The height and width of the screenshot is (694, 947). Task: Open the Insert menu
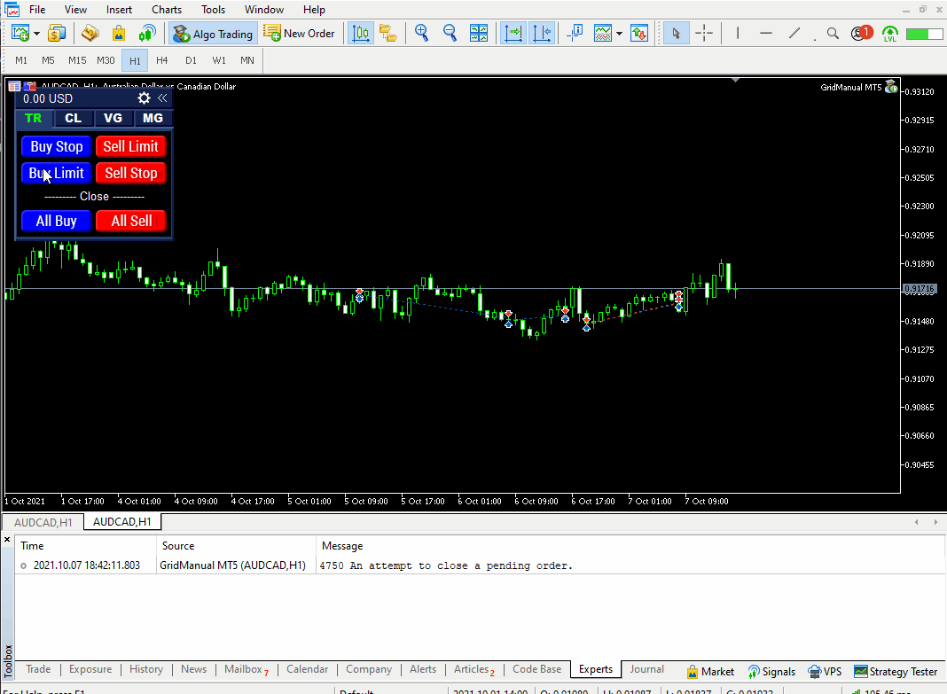coord(119,10)
